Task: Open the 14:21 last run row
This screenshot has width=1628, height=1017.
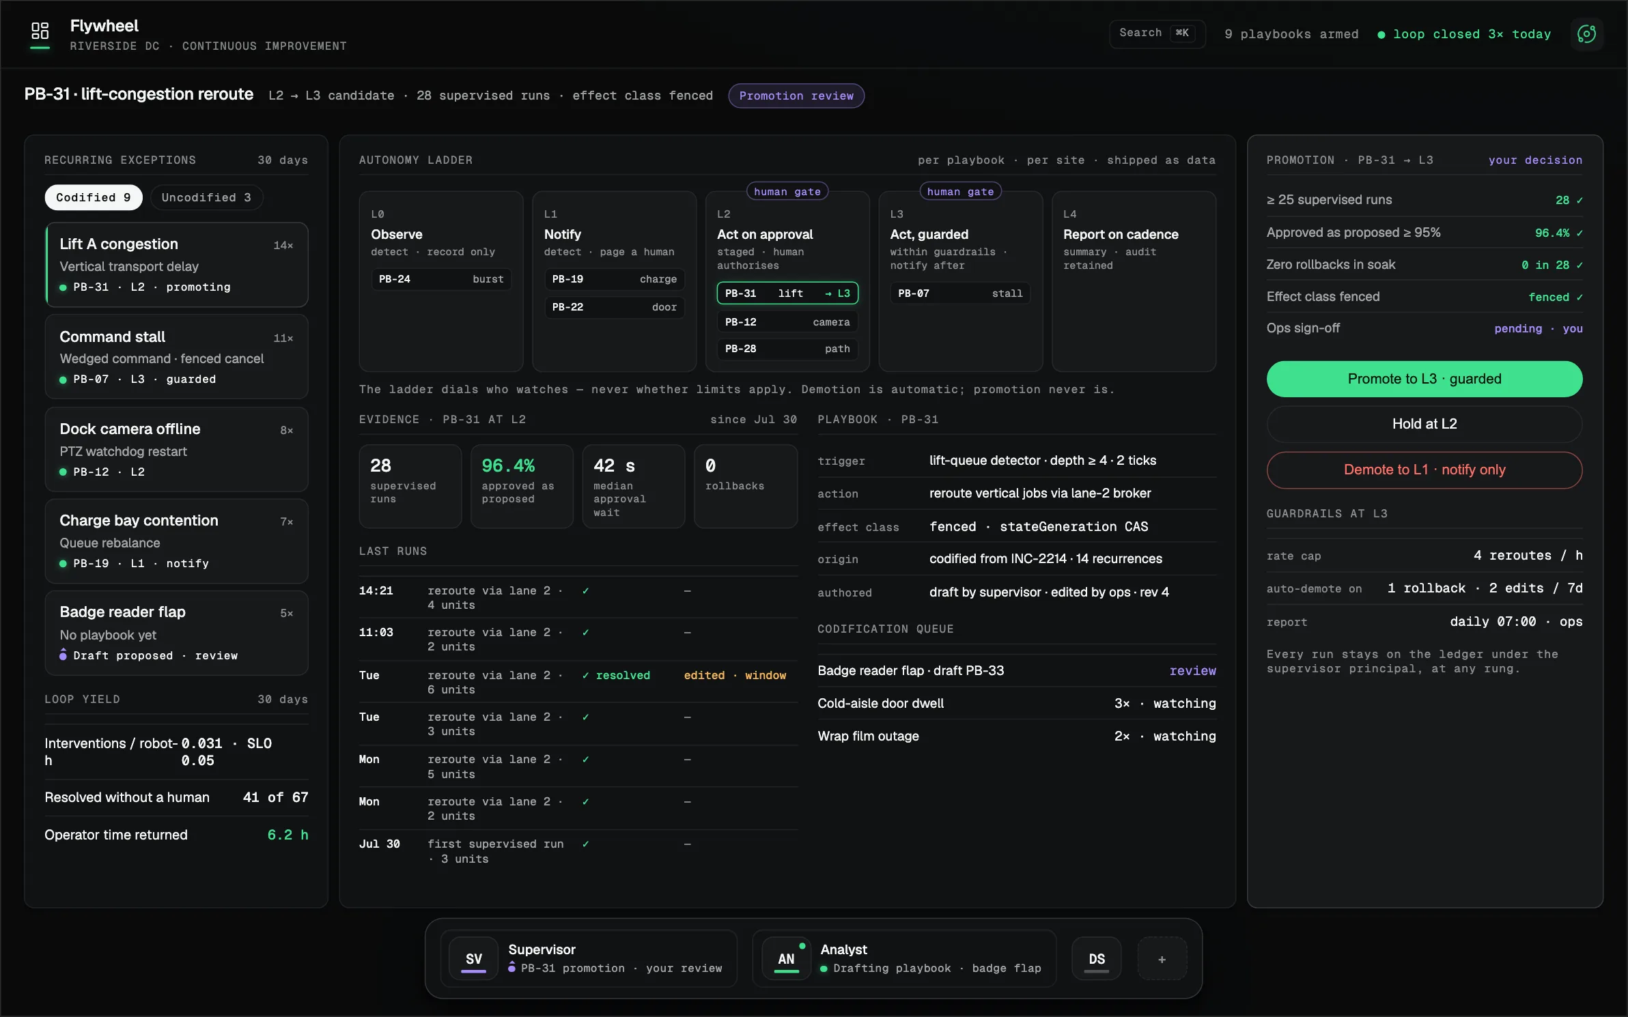Action: 578,598
